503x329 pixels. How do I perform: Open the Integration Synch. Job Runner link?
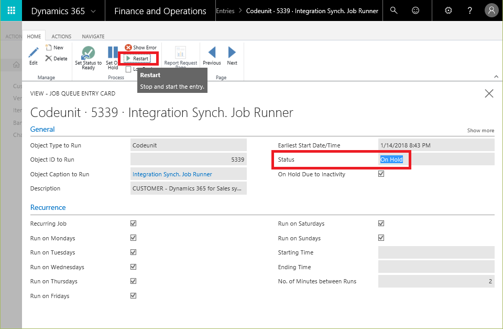(172, 174)
